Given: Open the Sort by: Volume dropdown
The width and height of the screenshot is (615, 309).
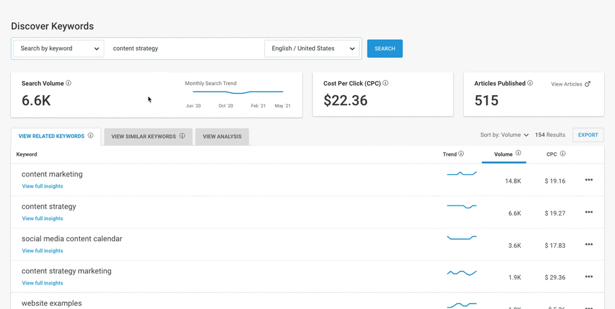Looking at the screenshot, I should tap(504, 135).
